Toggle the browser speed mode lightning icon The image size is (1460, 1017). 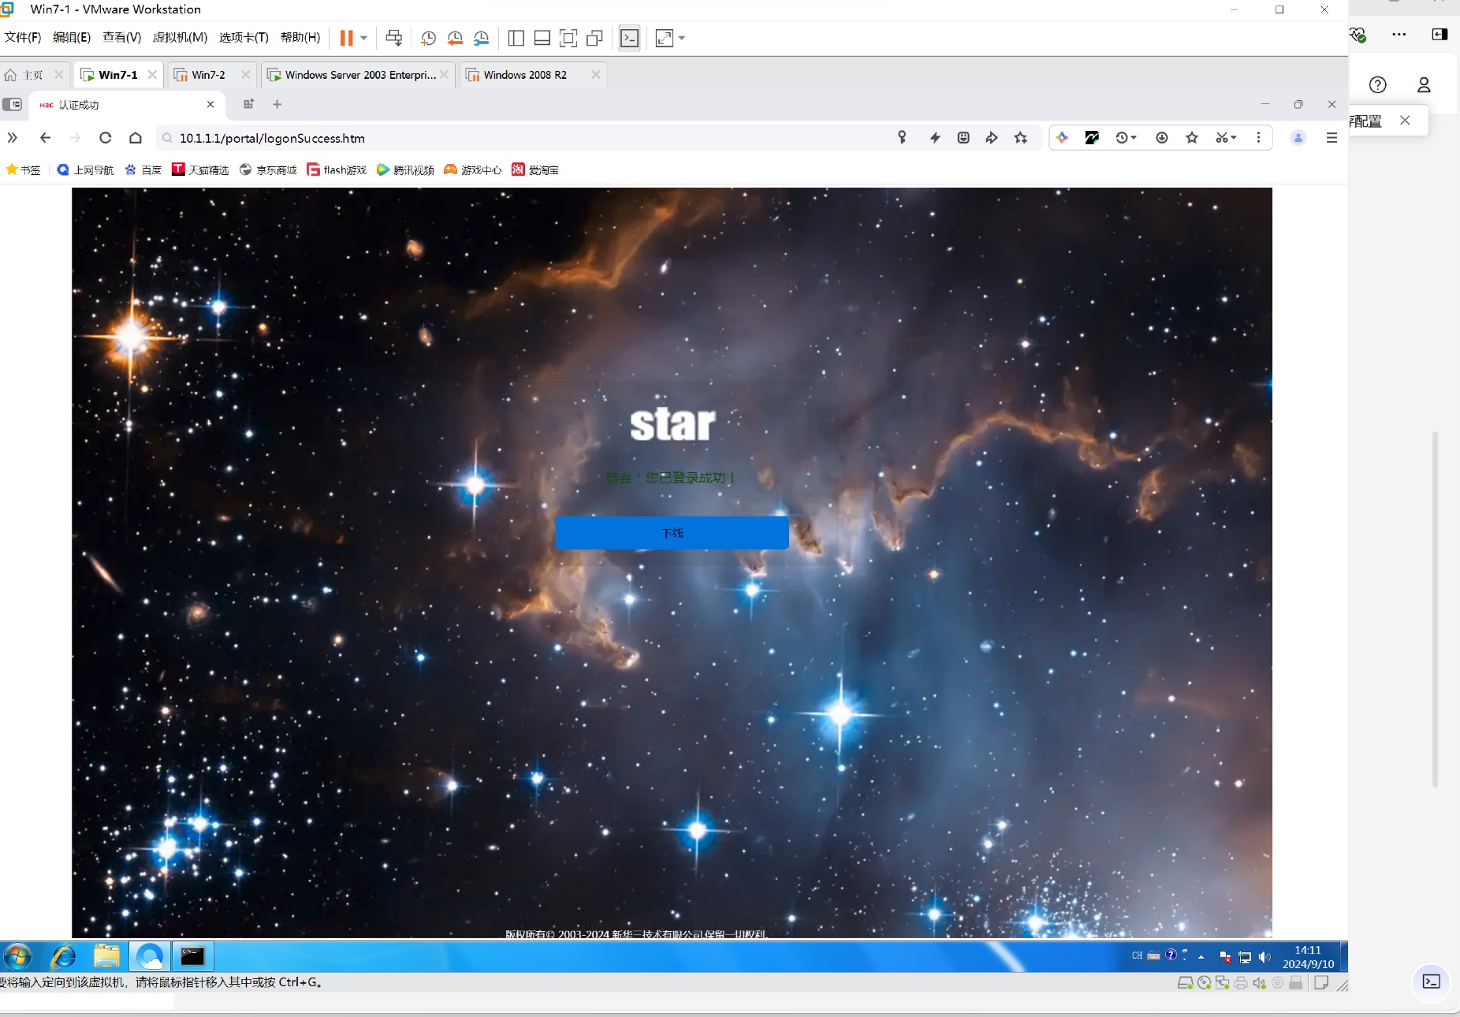(x=935, y=138)
